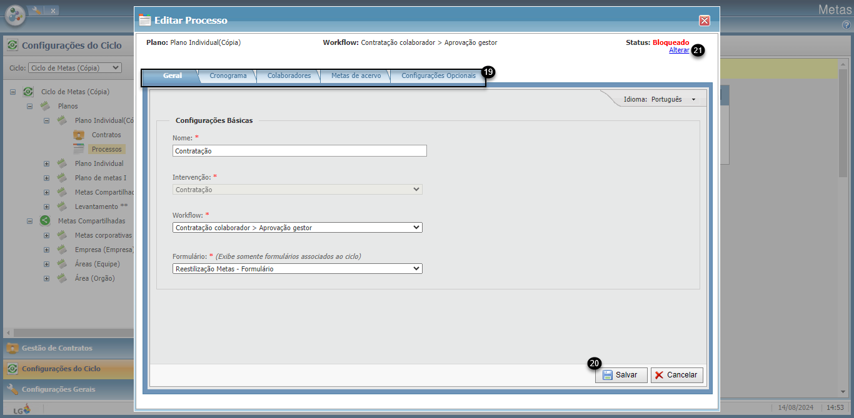
Task: Click the Contratos folder icon
Action: (x=79, y=135)
